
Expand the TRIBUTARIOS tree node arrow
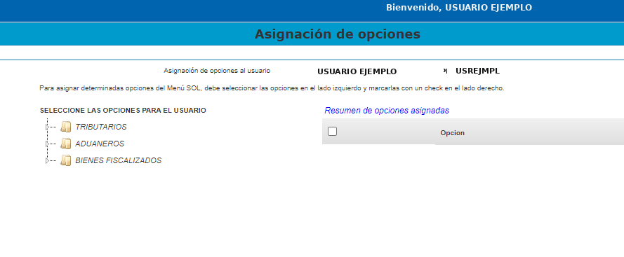(x=47, y=127)
